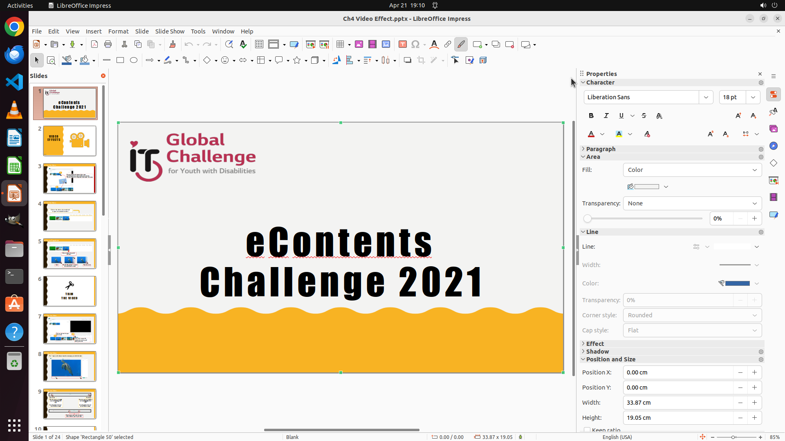Open the Fill type dropdown
Viewport: 785px width, 441px height.
pos(692,170)
